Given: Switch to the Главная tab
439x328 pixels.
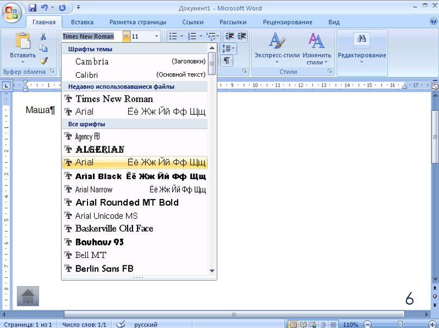Looking at the screenshot, I should (x=44, y=22).
